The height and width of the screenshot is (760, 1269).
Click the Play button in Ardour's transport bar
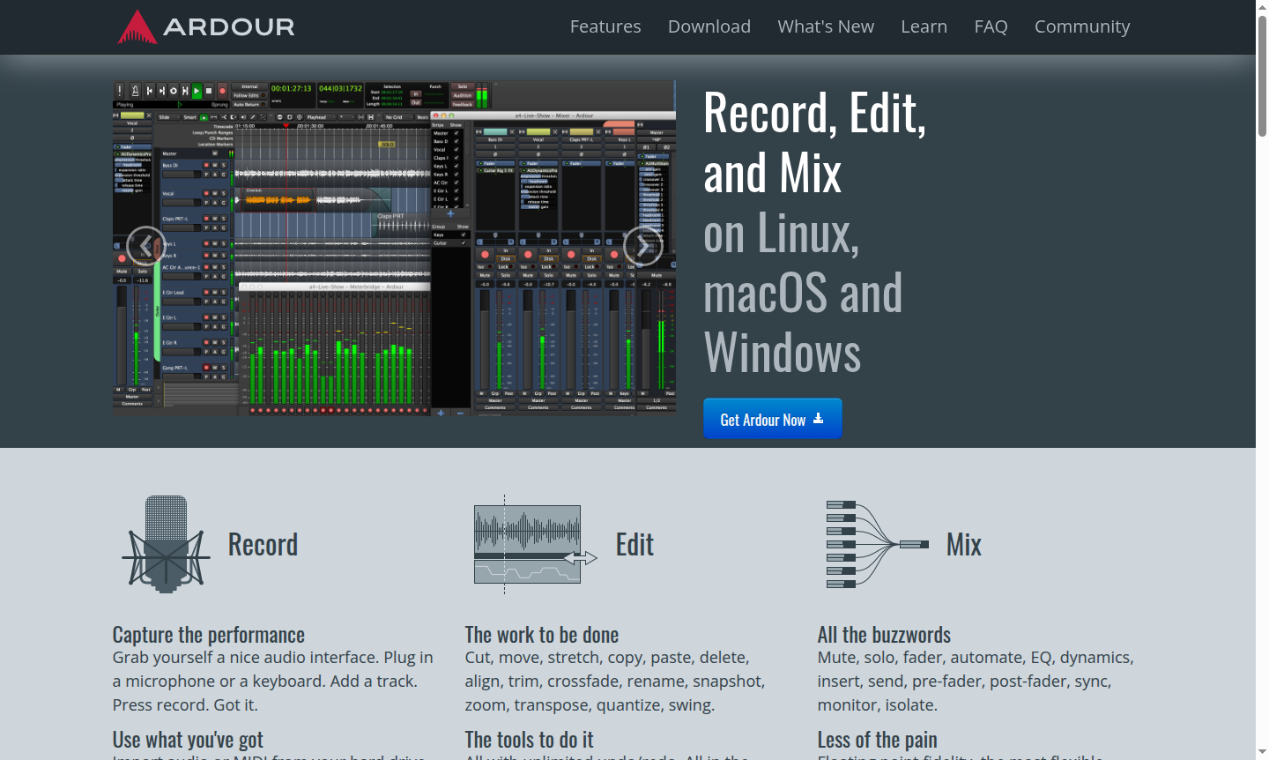(196, 90)
